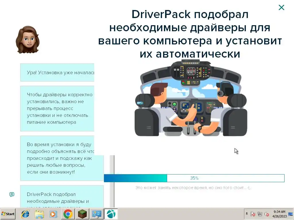The image size is (294, 220).
Task: Close the DriverPack installer window
Action: coord(281,7)
